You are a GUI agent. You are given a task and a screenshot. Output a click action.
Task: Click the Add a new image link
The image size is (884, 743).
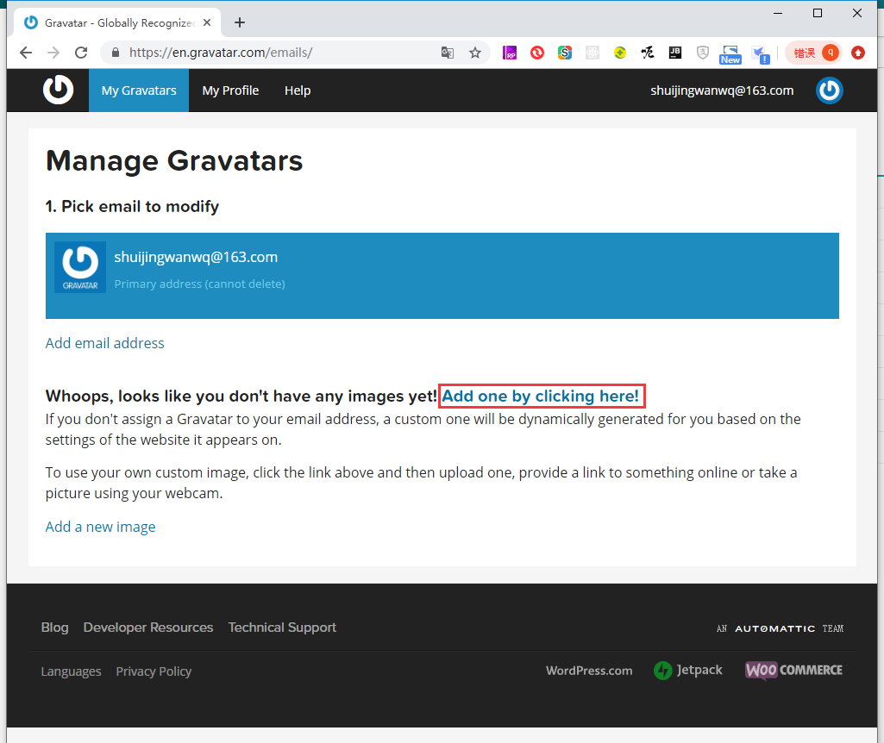(100, 527)
